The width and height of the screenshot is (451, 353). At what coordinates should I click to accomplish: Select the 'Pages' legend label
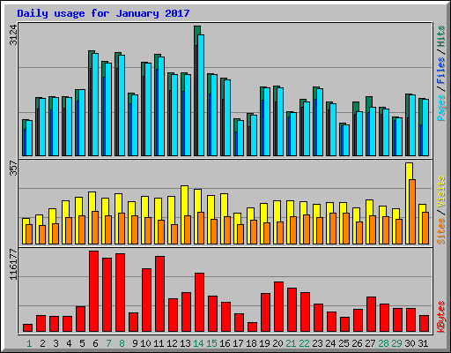point(441,108)
